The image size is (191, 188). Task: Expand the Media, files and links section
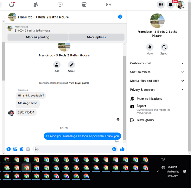(x=157, y=81)
